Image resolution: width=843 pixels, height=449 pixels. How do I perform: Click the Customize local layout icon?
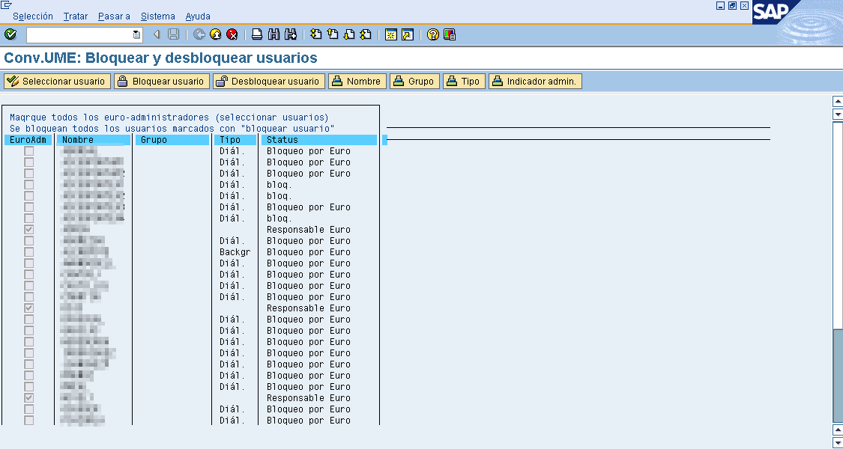pos(450,34)
